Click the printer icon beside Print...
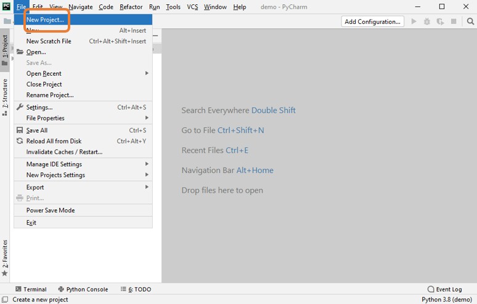Viewport: 477px width, 304px height. pos(20,198)
